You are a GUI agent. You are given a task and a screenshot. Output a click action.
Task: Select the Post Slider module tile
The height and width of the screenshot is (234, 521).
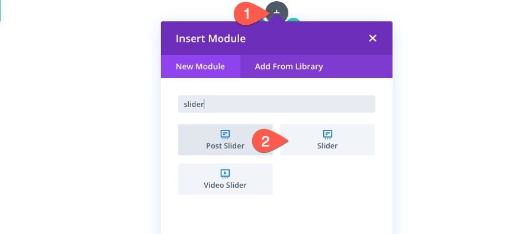(226, 140)
